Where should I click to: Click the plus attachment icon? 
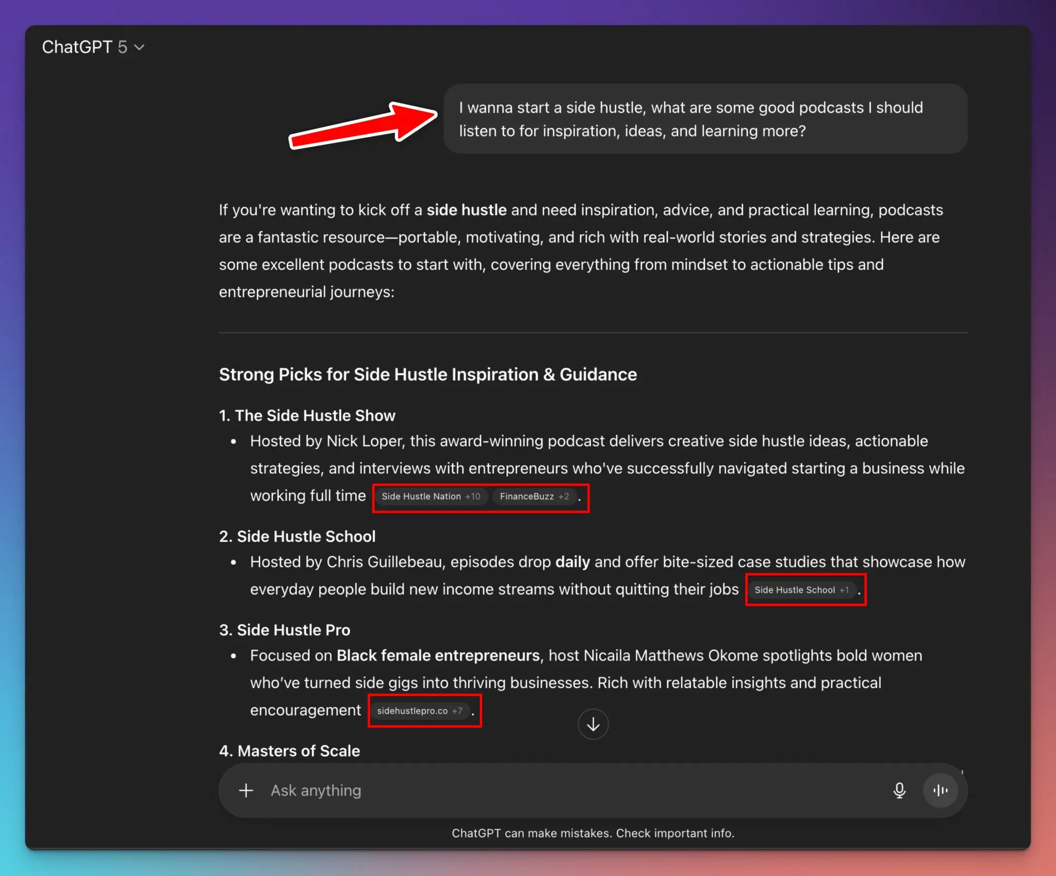click(x=246, y=790)
